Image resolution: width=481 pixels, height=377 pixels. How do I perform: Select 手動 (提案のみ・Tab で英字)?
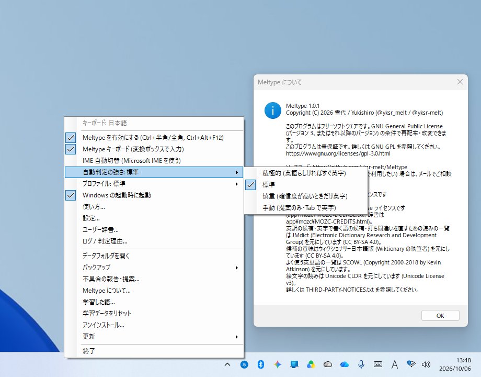(x=306, y=208)
